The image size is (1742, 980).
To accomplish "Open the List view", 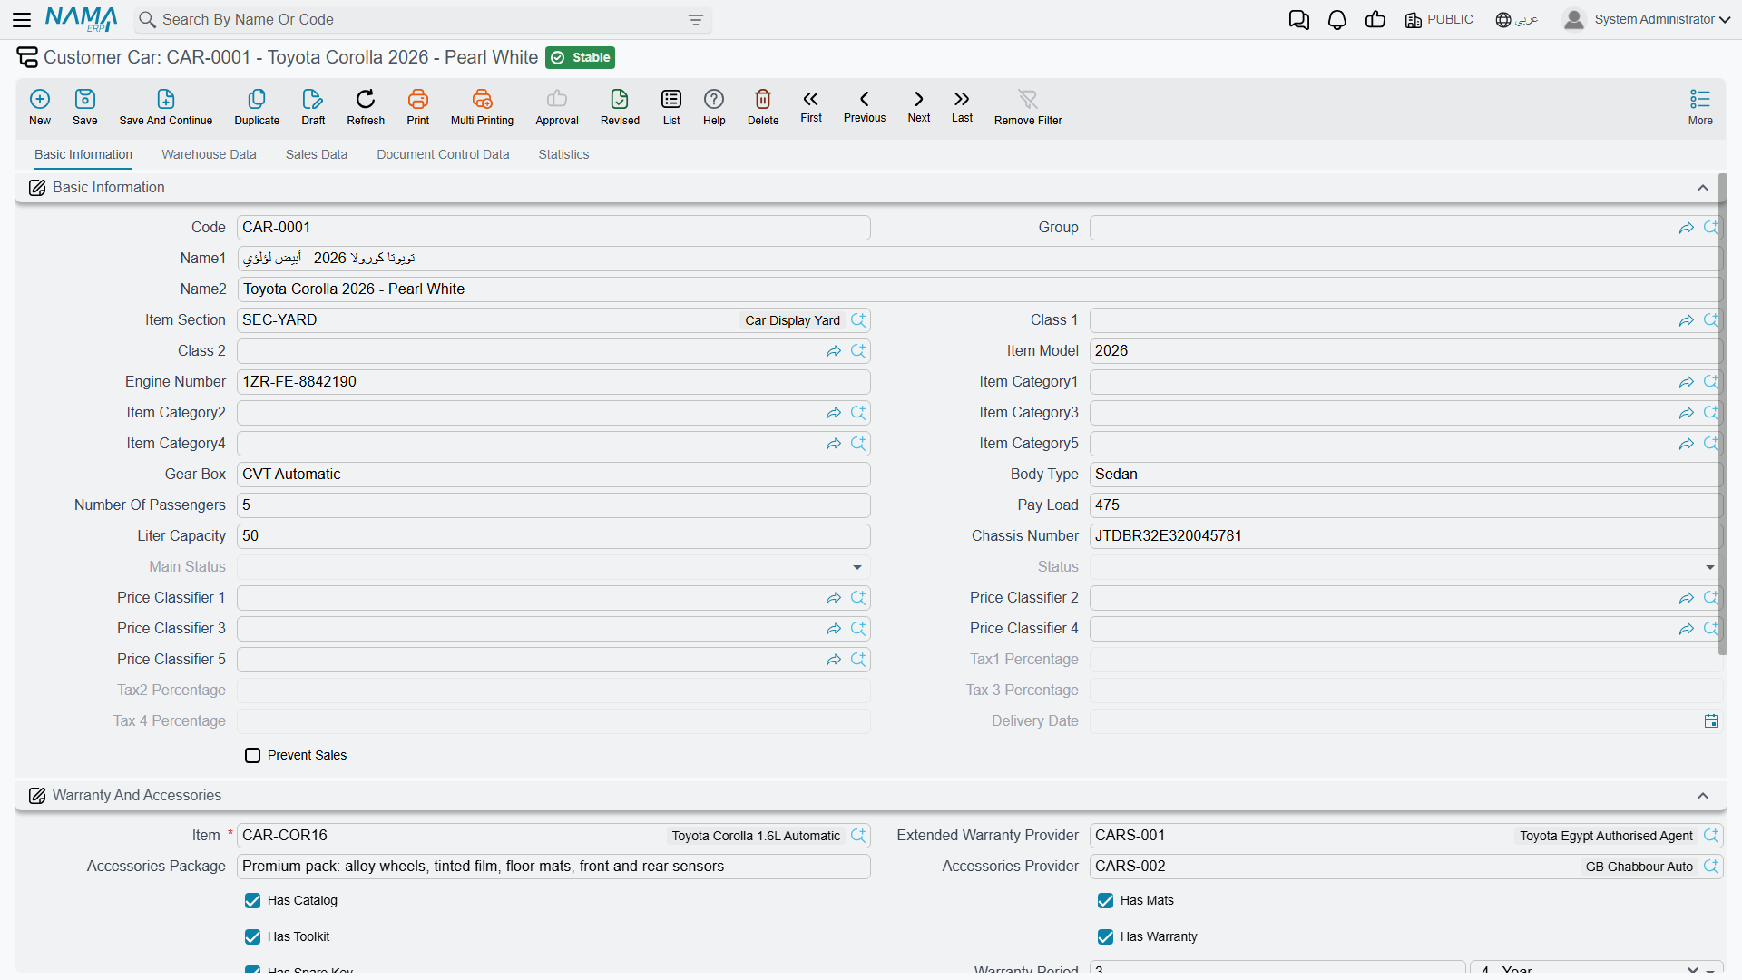I will 671,99.
